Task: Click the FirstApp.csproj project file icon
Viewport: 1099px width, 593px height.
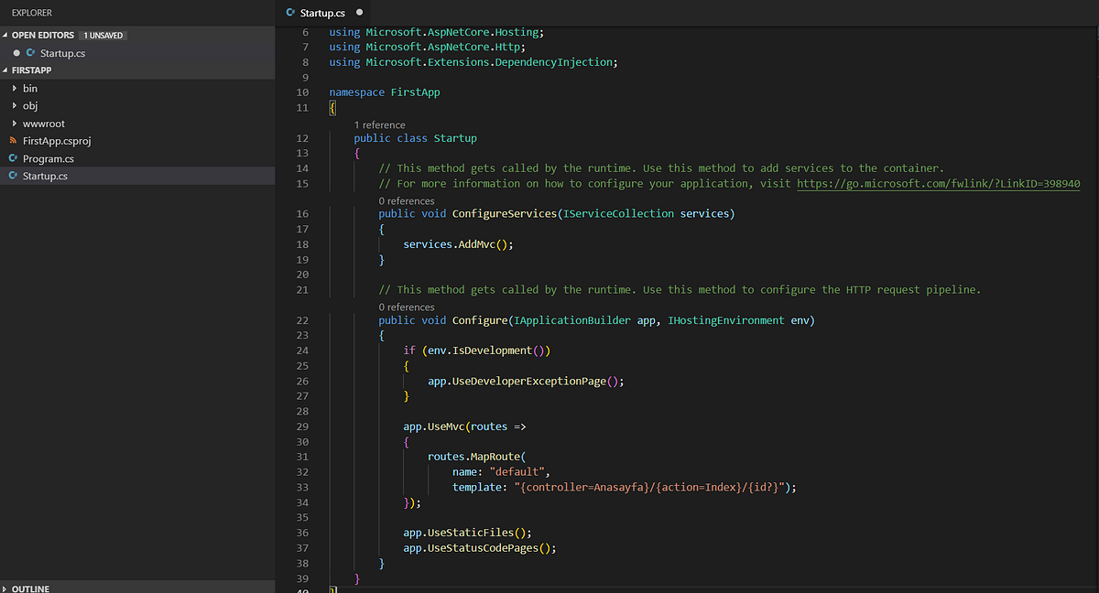Action: [13, 141]
